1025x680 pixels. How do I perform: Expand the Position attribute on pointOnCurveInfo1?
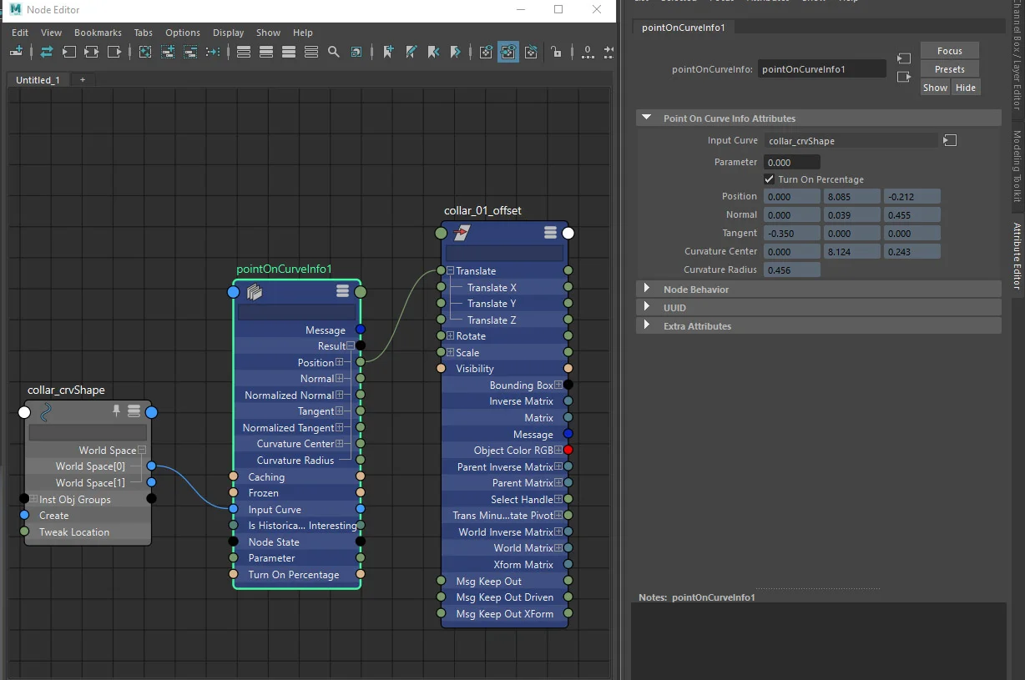(x=340, y=362)
